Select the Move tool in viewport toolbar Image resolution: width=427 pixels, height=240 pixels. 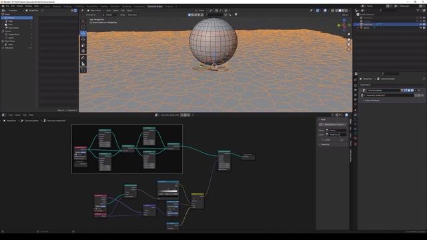tap(83, 33)
